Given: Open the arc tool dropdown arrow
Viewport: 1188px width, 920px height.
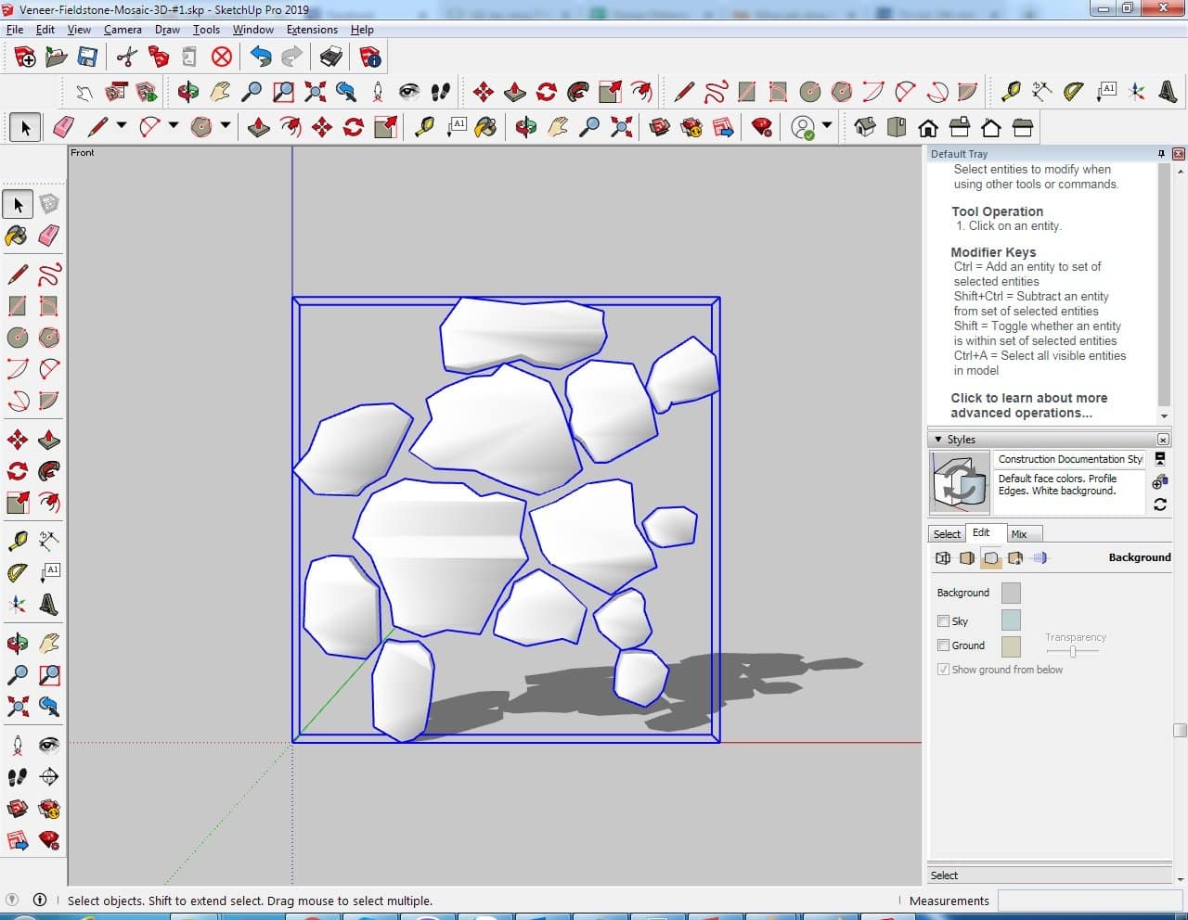Looking at the screenshot, I should pos(173,126).
